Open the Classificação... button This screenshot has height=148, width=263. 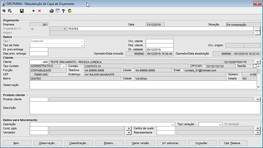[79, 143]
